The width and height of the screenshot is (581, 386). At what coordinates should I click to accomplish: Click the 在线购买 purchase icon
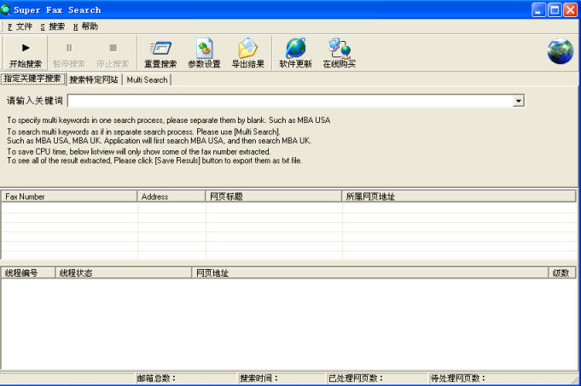click(339, 48)
